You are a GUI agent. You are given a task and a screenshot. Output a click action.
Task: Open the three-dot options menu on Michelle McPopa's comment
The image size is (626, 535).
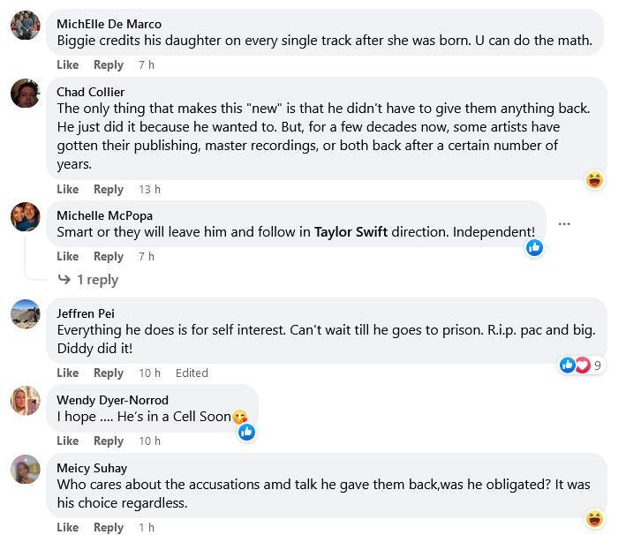564,224
